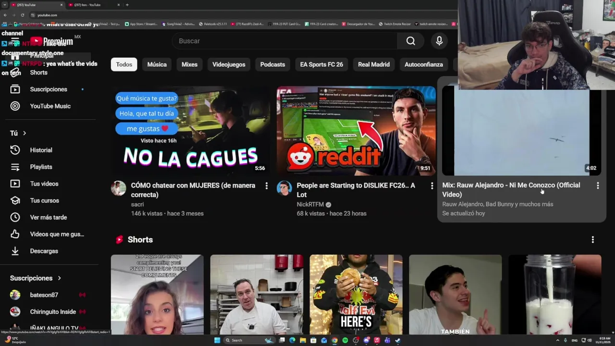The image size is (615, 346).
Task: Open Ver más tarde in the sidebar
Action: pyautogui.click(x=47, y=217)
